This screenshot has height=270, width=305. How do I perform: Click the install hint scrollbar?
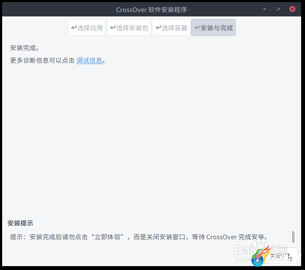[x=293, y=237]
